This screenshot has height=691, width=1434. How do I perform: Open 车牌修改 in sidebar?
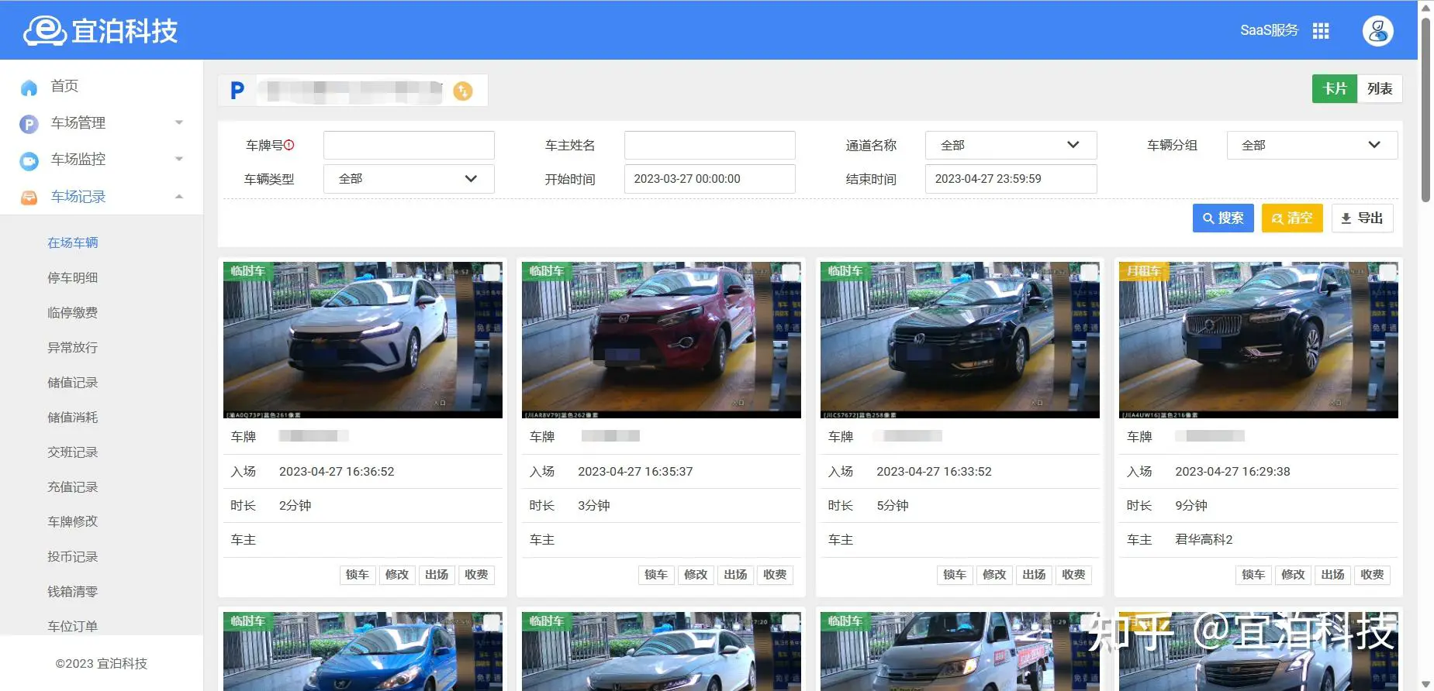[x=73, y=521]
